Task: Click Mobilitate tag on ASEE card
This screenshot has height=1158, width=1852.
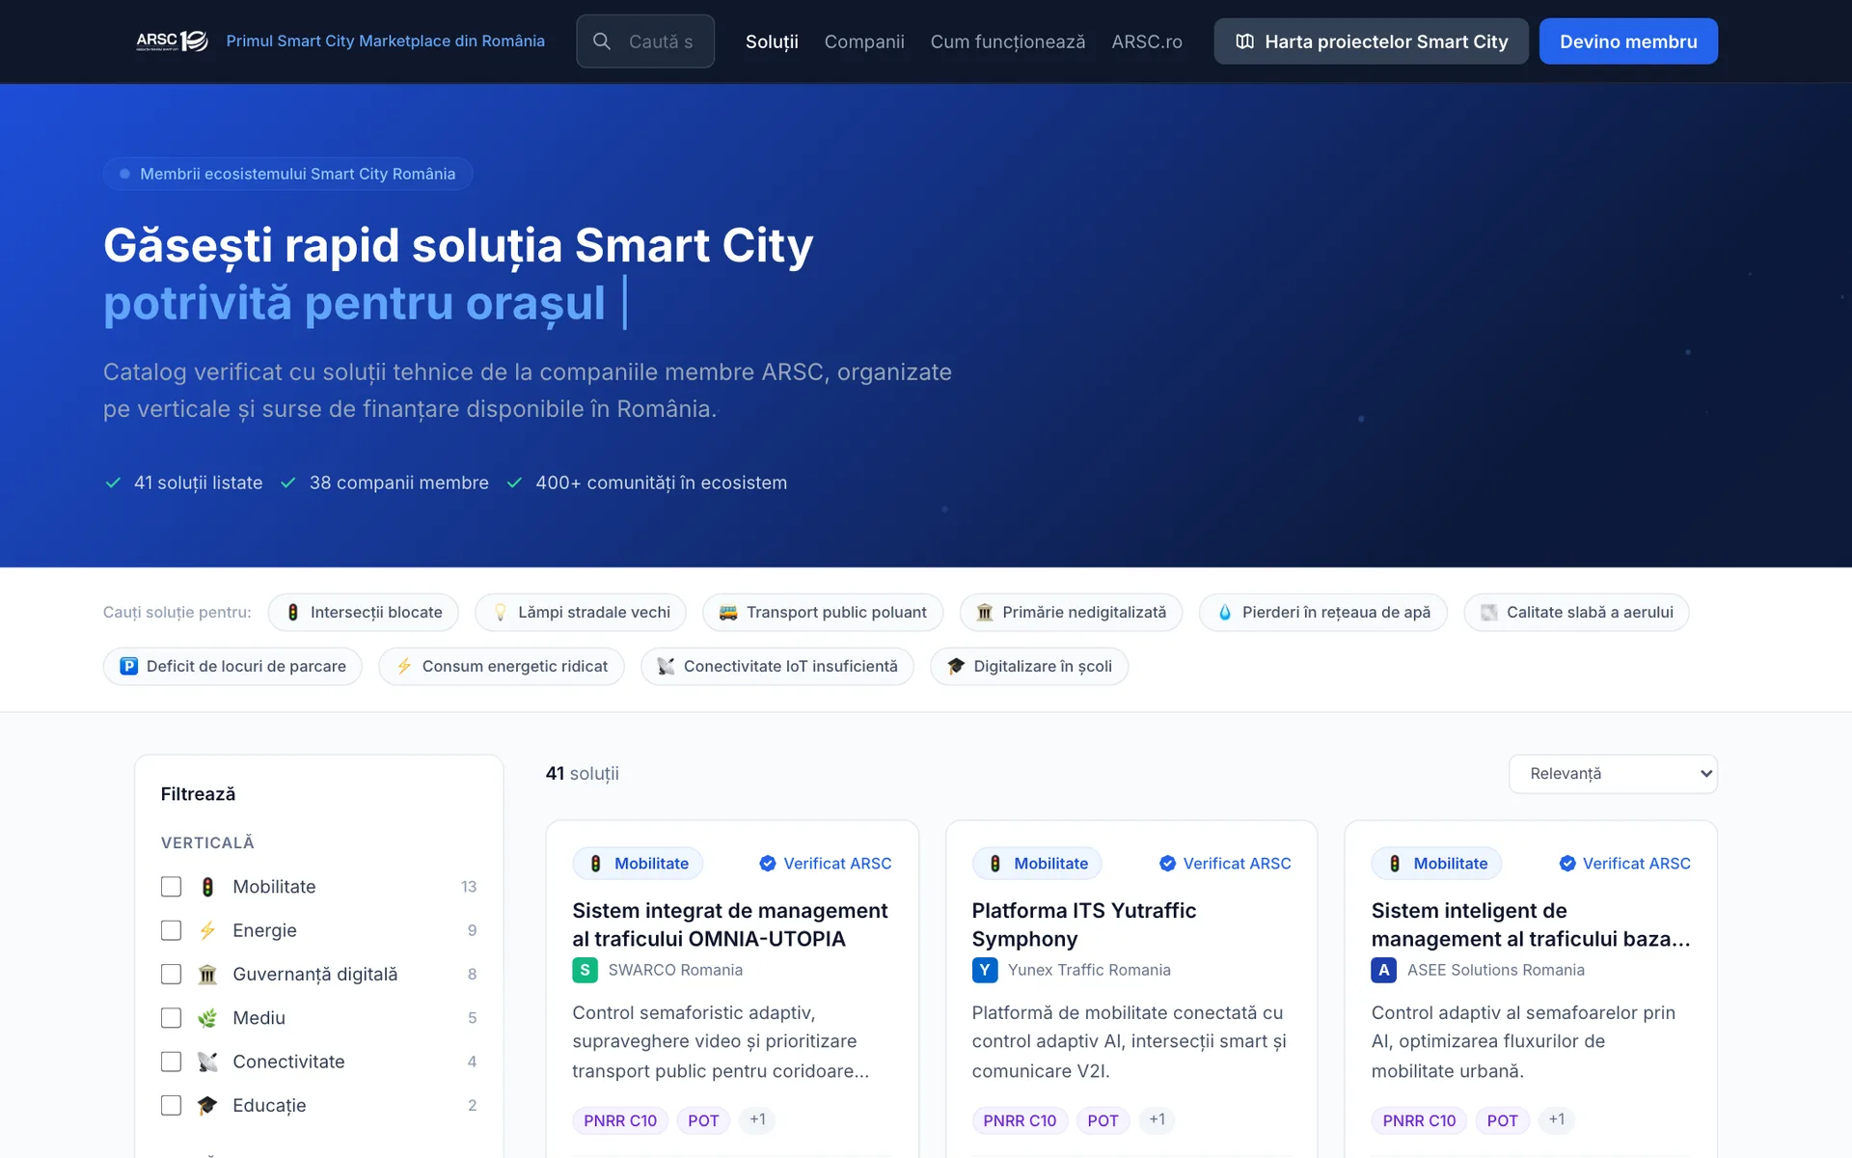Action: [1436, 864]
